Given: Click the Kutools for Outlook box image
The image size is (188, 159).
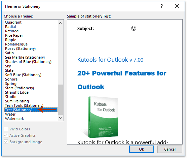Looking at the screenshot, I should pos(102,117).
